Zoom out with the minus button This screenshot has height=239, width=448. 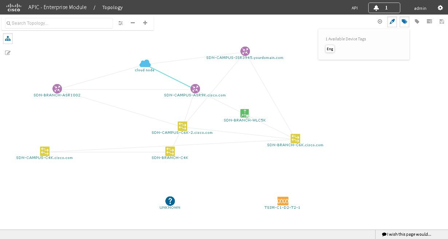tap(133, 23)
